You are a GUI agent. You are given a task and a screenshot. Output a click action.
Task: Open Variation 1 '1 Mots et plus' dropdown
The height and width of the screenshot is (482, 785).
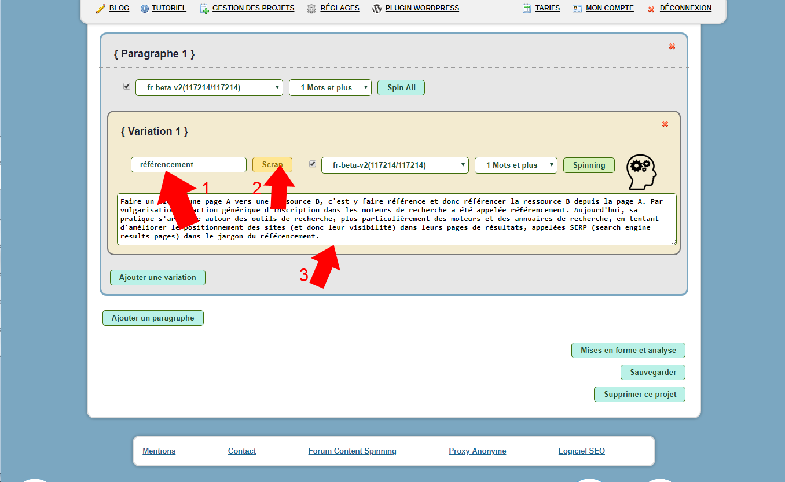coord(516,165)
